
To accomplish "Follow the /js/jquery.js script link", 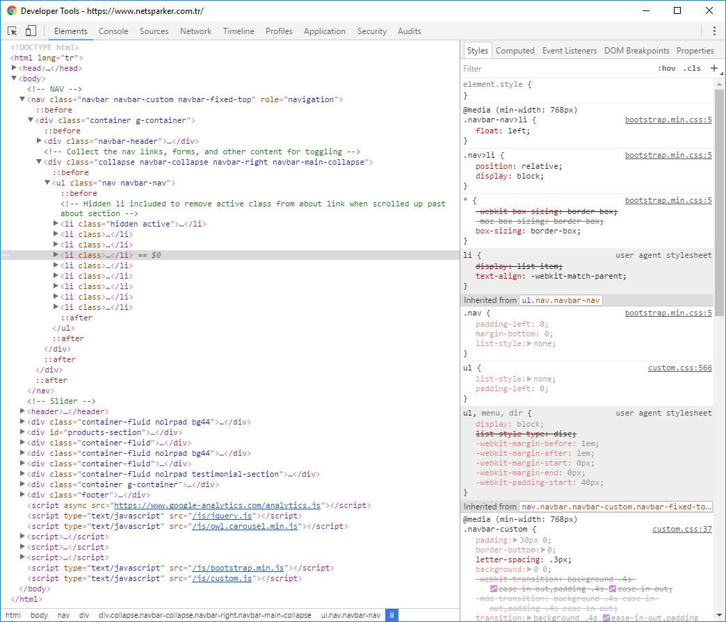I will pyautogui.click(x=223, y=516).
